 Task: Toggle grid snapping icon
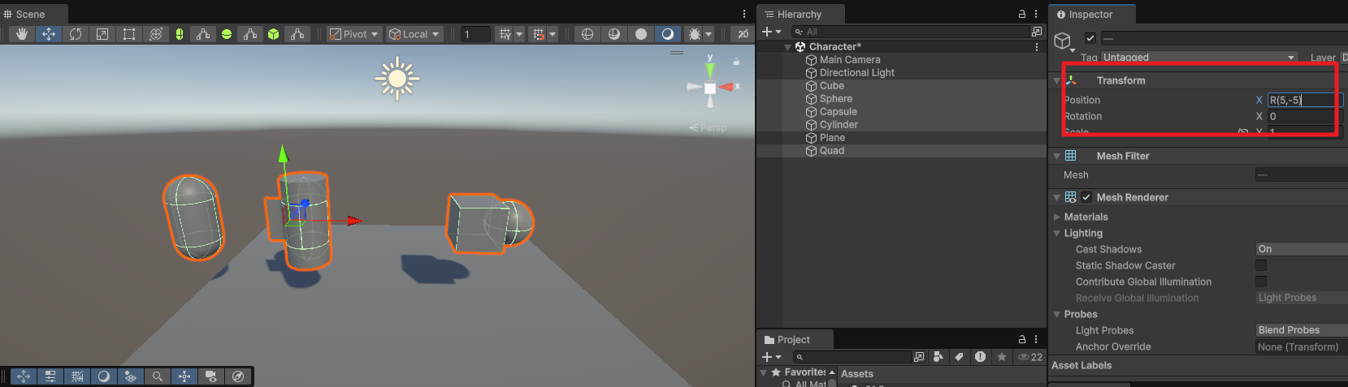pos(505,34)
